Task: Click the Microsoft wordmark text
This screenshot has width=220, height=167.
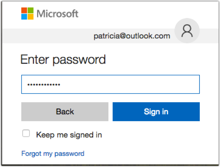Action: point(58,14)
